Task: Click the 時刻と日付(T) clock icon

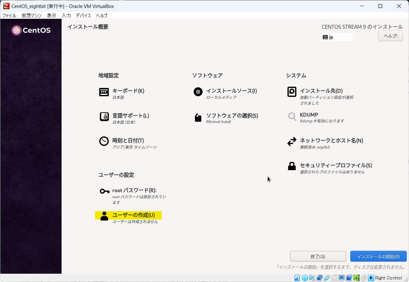Action: tap(104, 141)
